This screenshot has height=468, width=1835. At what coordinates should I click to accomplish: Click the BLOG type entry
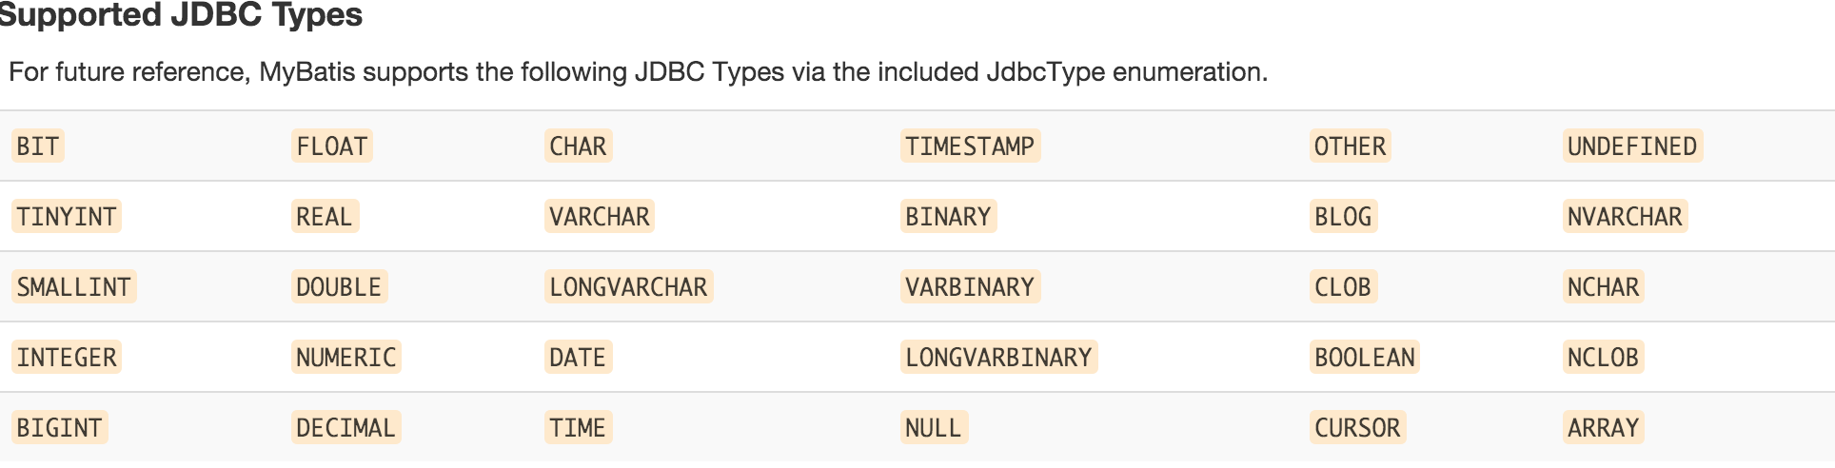(x=1342, y=217)
